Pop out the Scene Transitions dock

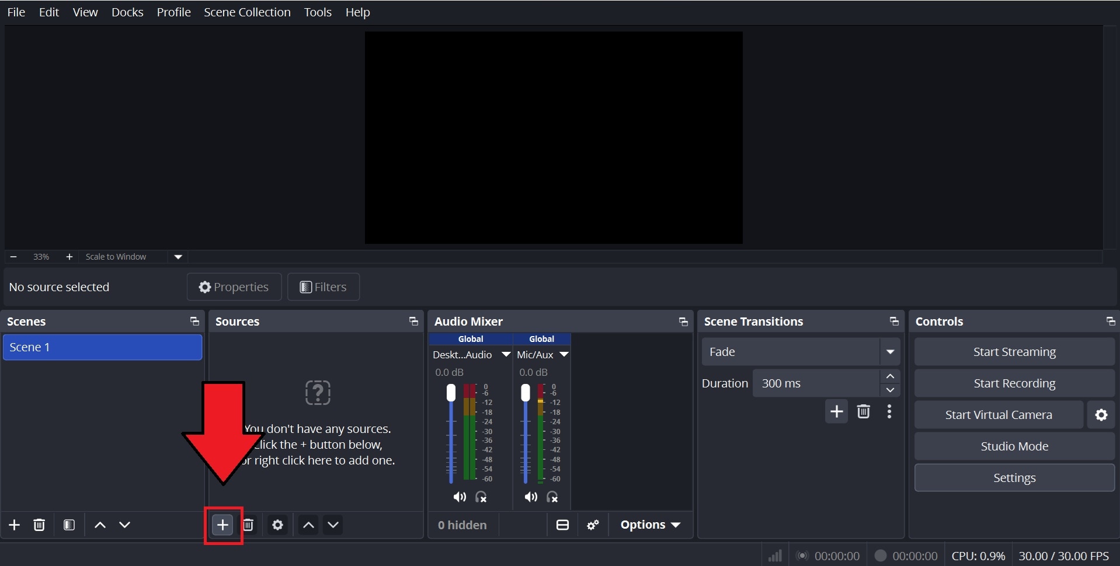[x=894, y=322]
